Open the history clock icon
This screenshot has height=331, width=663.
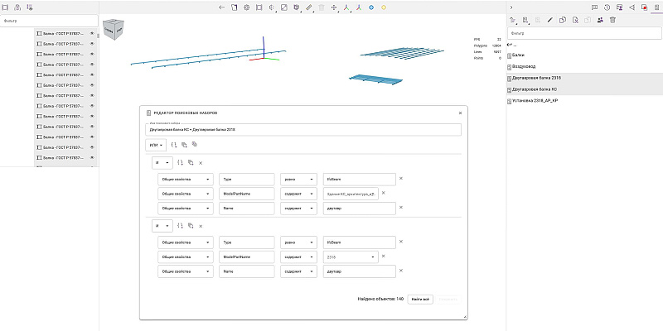click(607, 7)
